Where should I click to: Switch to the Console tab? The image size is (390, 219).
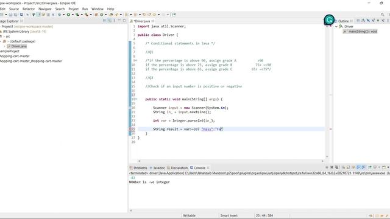coord(199,168)
